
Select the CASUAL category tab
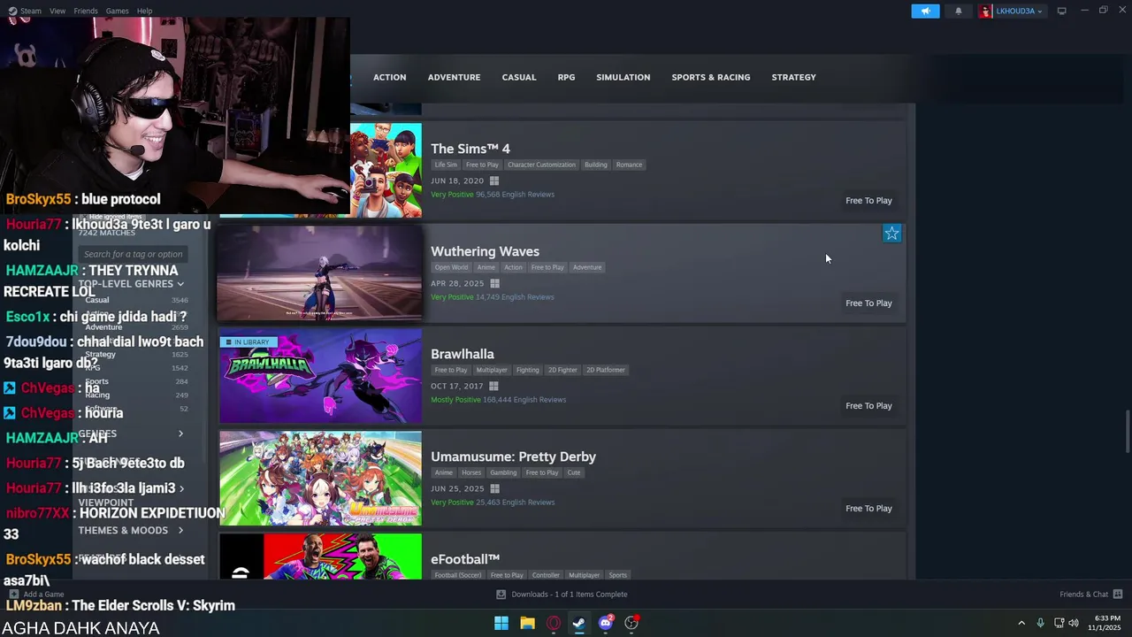tap(519, 77)
